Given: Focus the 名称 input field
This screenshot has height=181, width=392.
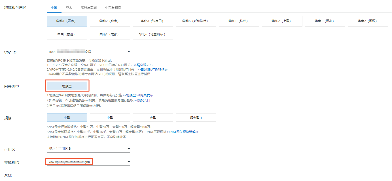Looking at the screenshot, I should click(x=73, y=175).
